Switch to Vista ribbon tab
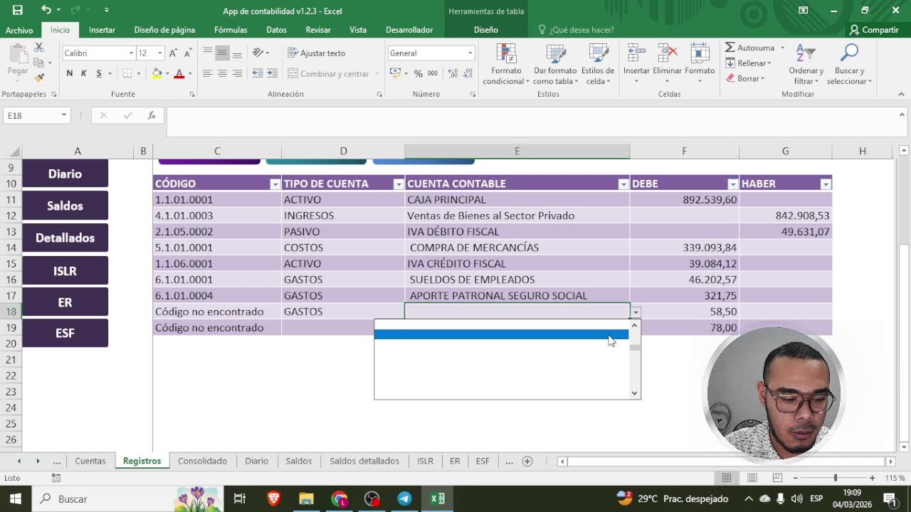This screenshot has width=911, height=512. [358, 30]
